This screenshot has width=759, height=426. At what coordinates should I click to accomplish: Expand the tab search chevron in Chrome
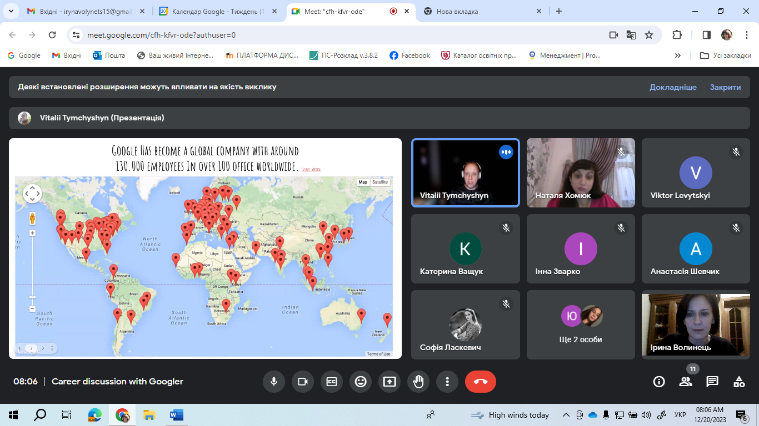(x=11, y=11)
